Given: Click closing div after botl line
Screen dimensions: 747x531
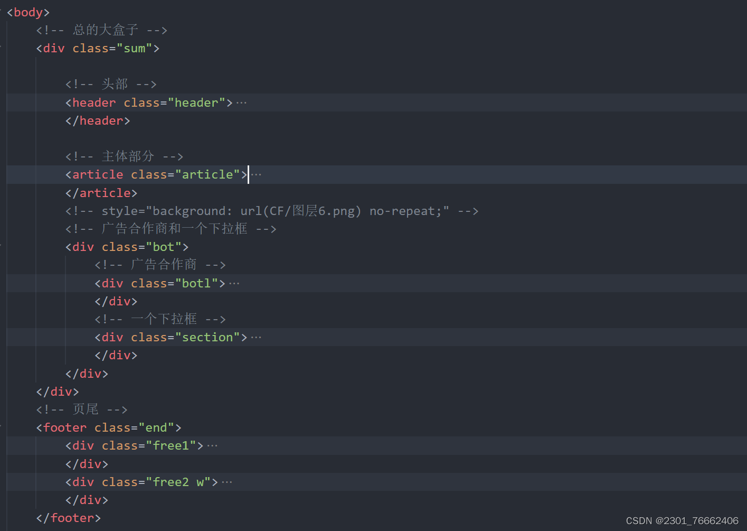Looking at the screenshot, I should point(116,302).
